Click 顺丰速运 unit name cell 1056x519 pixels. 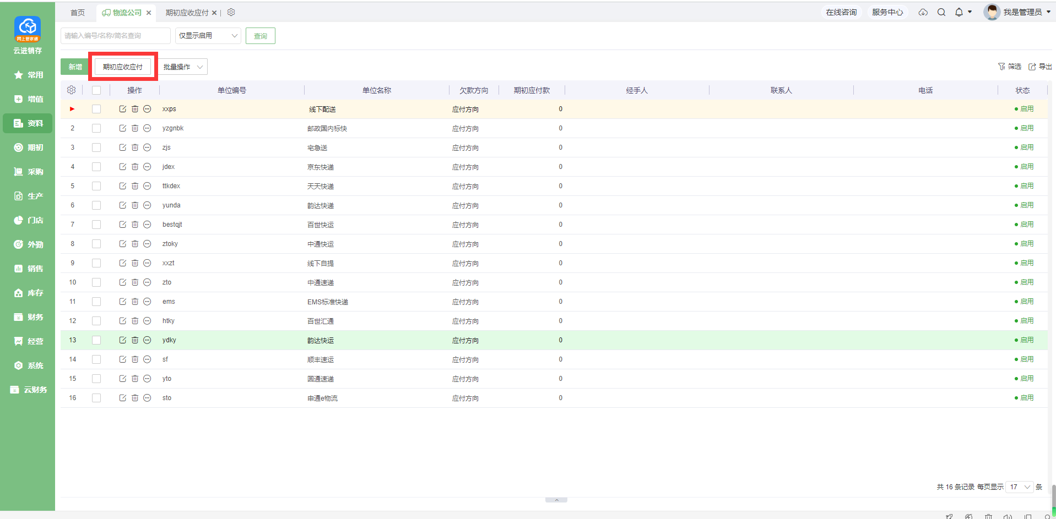321,360
